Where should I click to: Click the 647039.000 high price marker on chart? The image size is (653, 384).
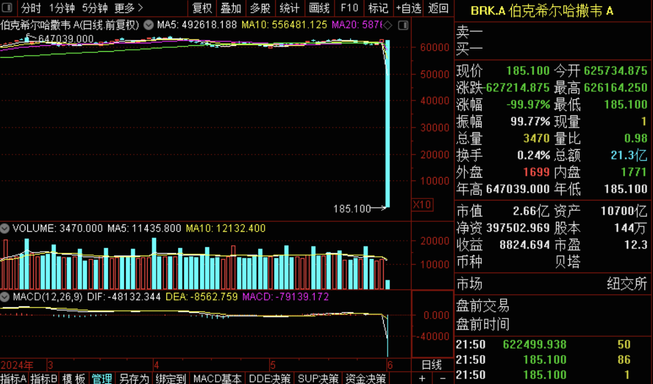(66, 39)
